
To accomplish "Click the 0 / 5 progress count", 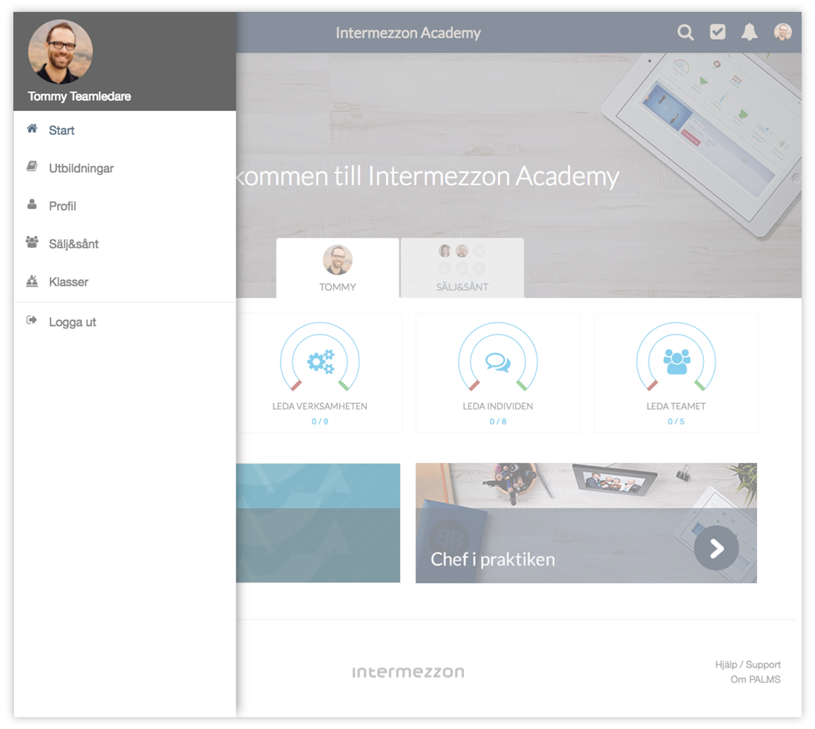I will [x=676, y=422].
